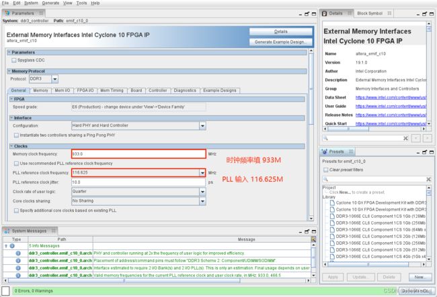Image resolution: width=437 pixels, height=297 pixels.
Task: Collapse the Parameters section
Action: pyautogui.click(x=9, y=52)
